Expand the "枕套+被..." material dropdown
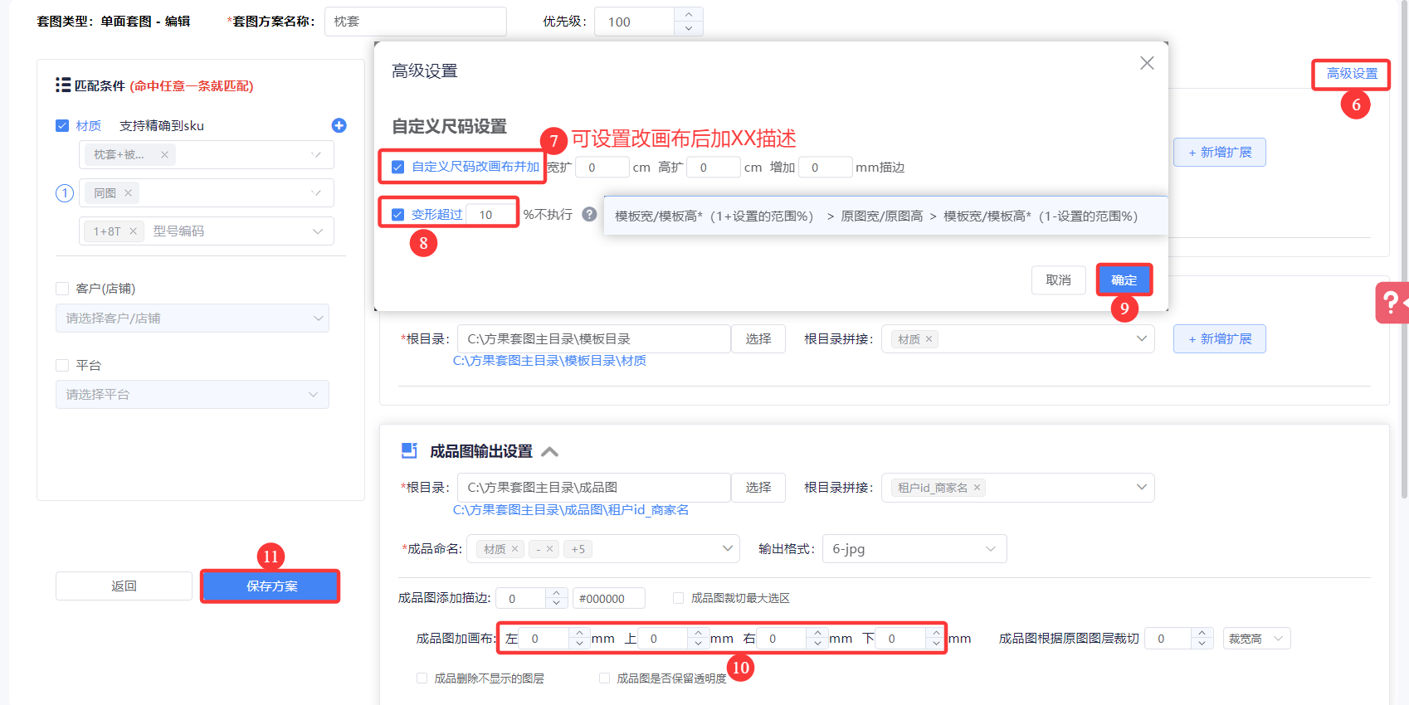Screen dimensions: 1409x705 [x=316, y=154]
